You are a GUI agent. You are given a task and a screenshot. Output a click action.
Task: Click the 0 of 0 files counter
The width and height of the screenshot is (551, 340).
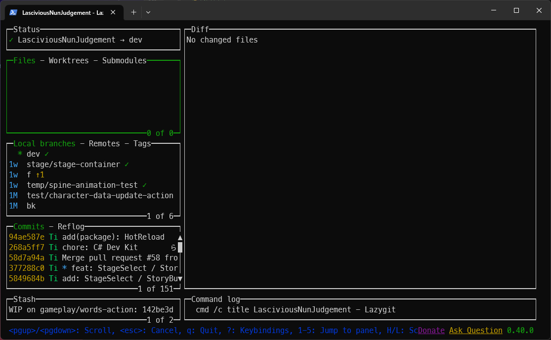(x=160, y=133)
